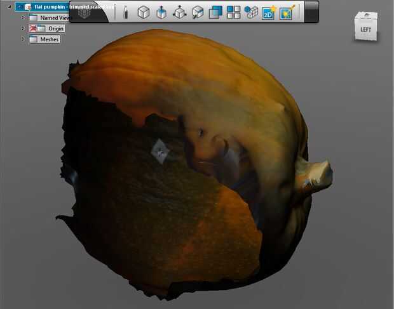Image resolution: width=394 pixels, height=309 pixels.
Task: Click the LEFT face of the view cube
Action: point(365,29)
